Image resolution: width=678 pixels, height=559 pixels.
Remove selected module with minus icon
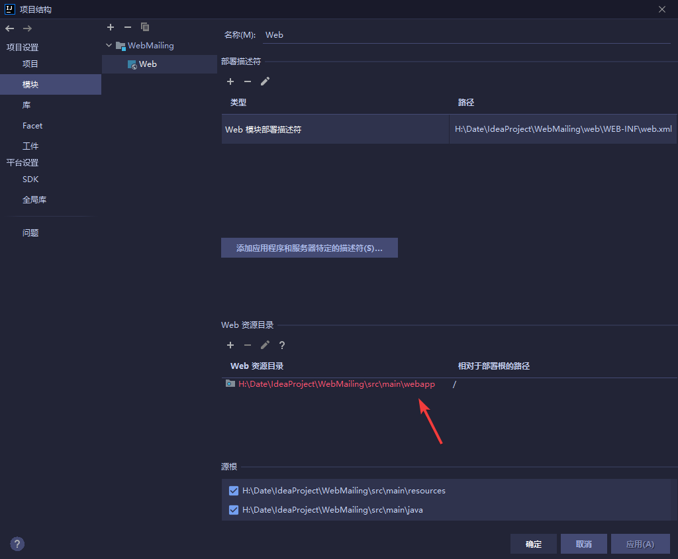pos(128,27)
